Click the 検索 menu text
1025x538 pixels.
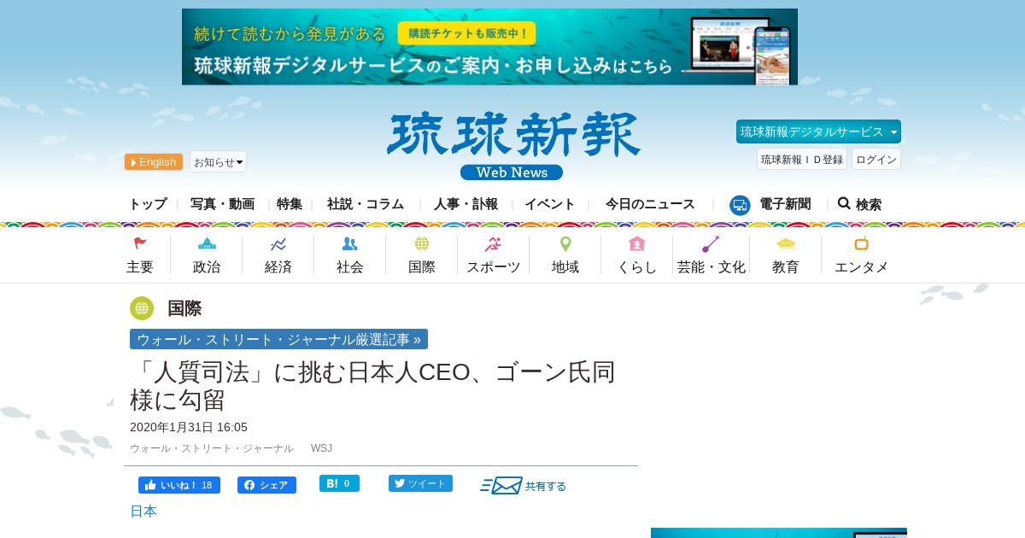[869, 205]
